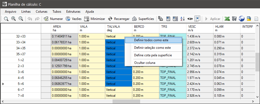Click the single sheet with arrow icon
This screenshot has width=260, height=104.
(168, 19)
